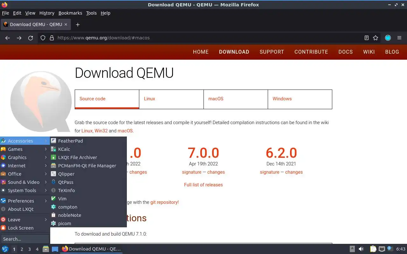Go forward one page in Firefox
This screenshot has height=254, width=407.
click(x=19, y=38)
